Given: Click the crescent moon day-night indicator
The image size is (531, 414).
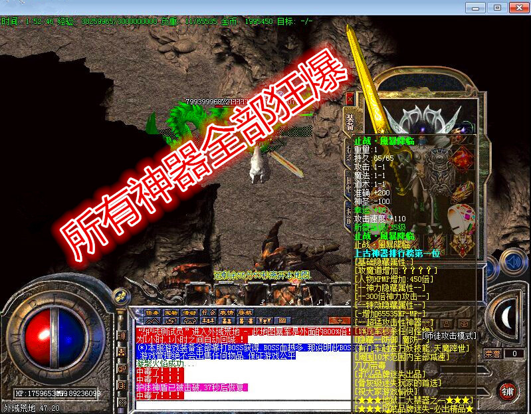Looking at the screenshot, I should tap(507, 318).
